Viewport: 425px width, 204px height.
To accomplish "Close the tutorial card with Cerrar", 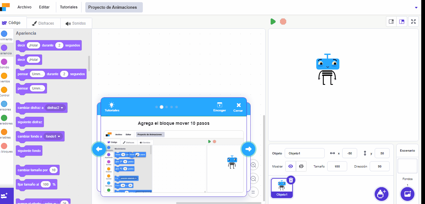I will (238, 107).
